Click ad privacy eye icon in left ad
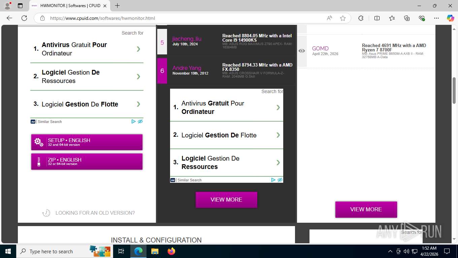 click(140, 122)
